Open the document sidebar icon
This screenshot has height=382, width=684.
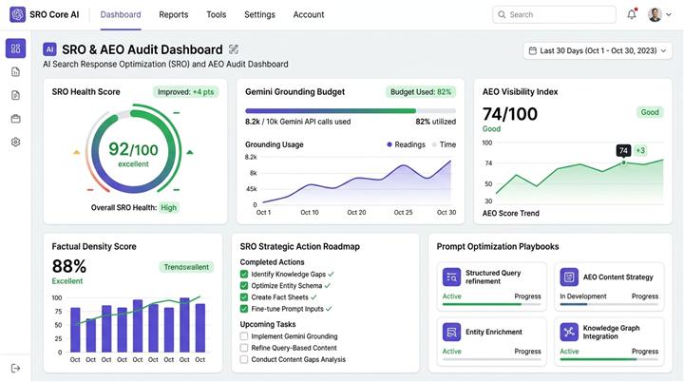pyautogui.click(x=16, y=95)
